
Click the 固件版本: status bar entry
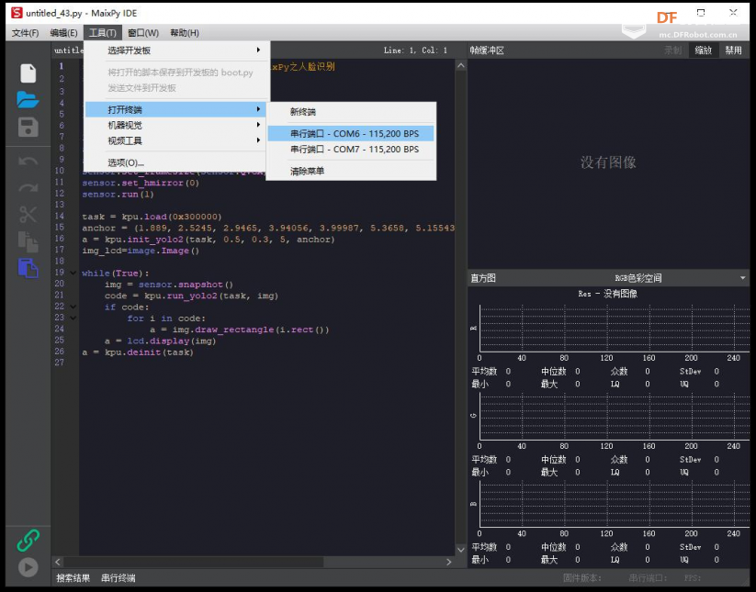(x=582, y=578)
